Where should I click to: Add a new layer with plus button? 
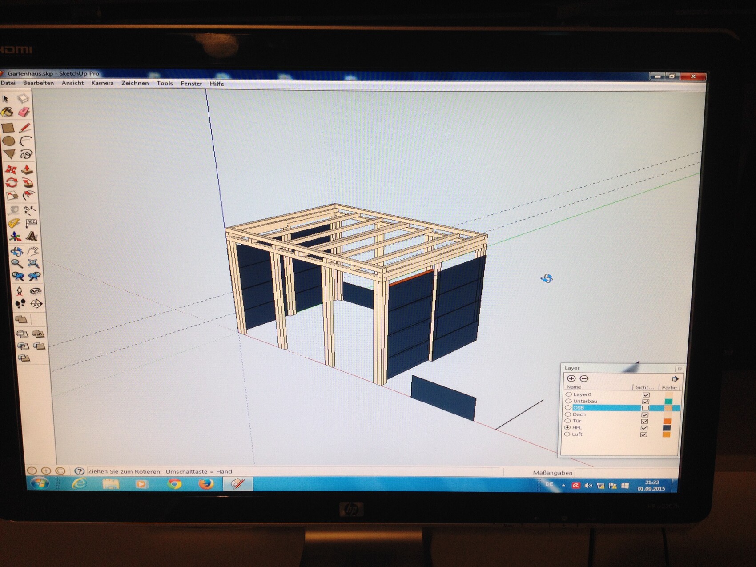(571, 378)
